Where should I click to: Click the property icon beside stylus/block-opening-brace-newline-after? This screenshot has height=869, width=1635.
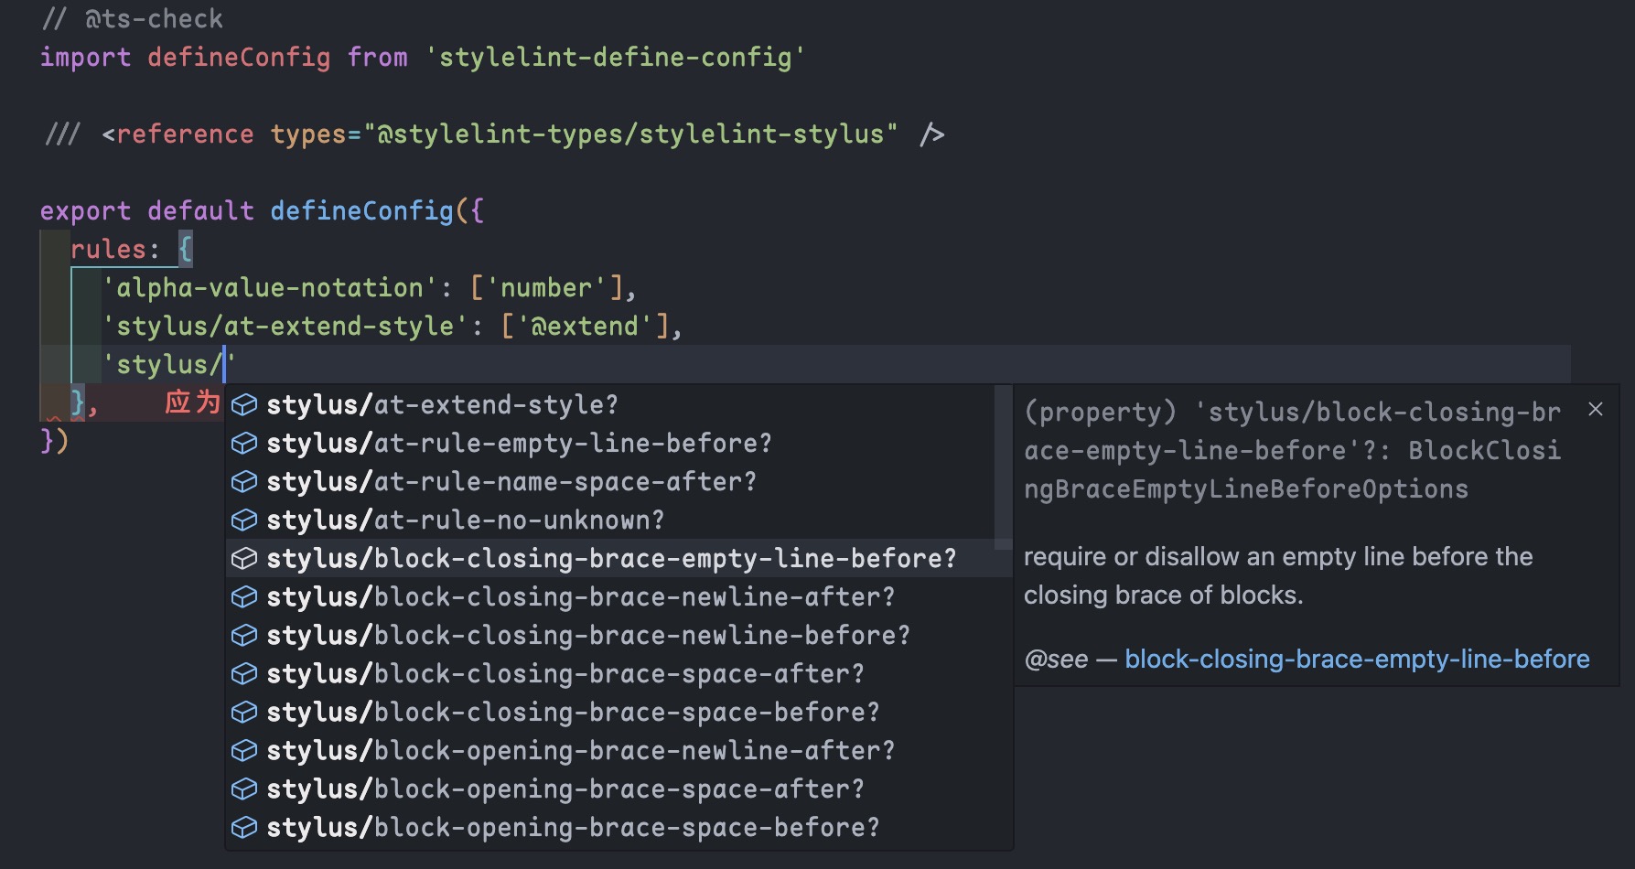pos(243,750)
